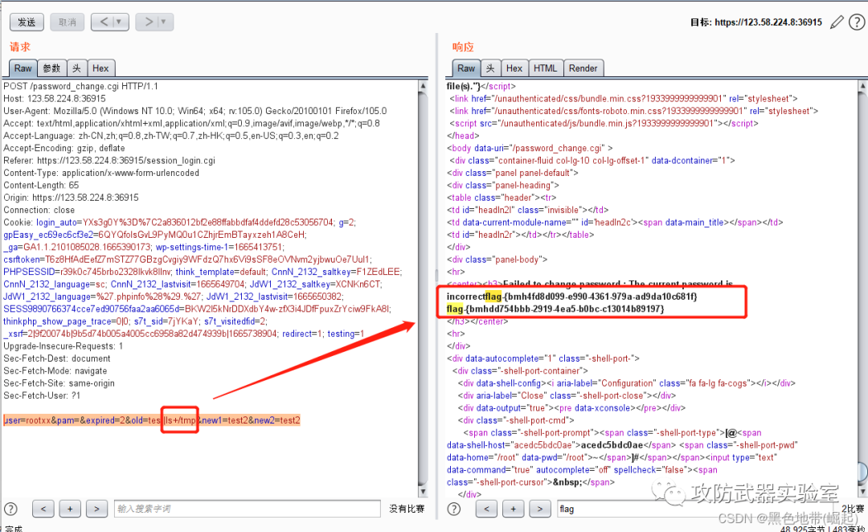Image resolution: width=868 pixels, height=532 pixels.
Task: Click the POST /password_change.cgi request line
Action: [x=81, y=86]
